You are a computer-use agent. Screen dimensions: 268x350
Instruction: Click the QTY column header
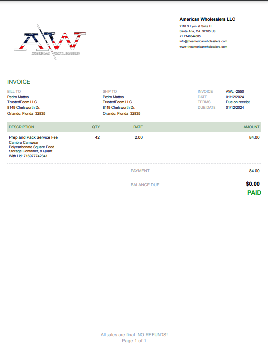(96, 127)
